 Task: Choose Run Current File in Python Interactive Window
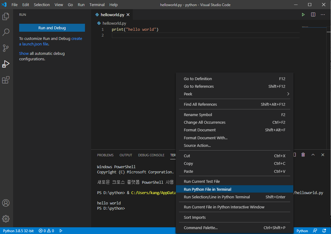click(x=234, y=207)
